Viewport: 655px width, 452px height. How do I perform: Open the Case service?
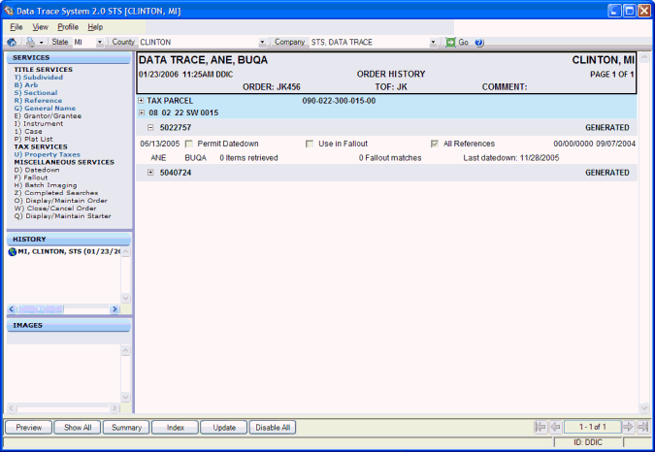pyautogui.click(x=28, y=132)
